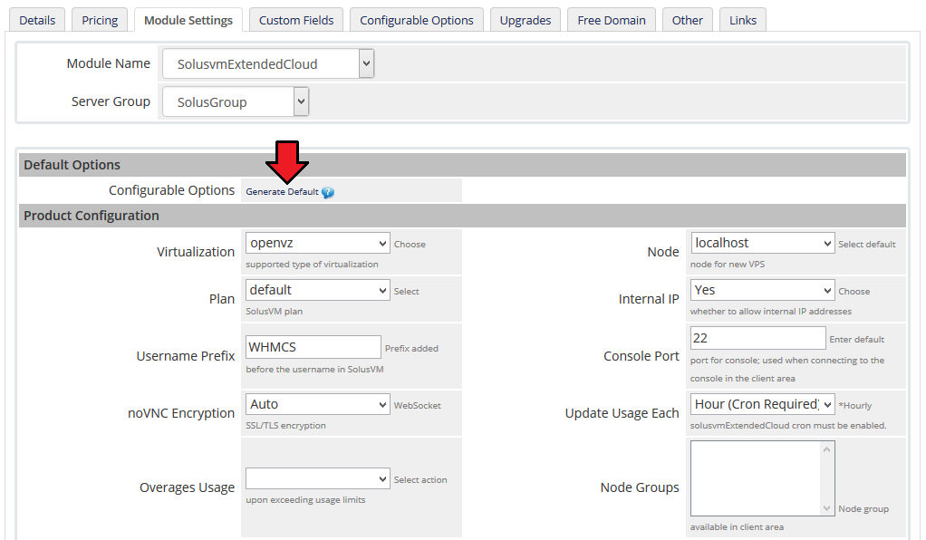Click the Default Options section header
The image size is (926, 540).
(x=462, y=165)
